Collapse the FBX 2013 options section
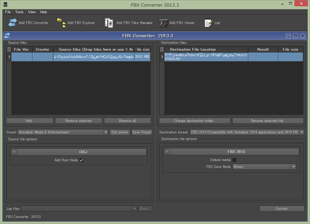Viewport: 310px width, 224px height. 167,152
